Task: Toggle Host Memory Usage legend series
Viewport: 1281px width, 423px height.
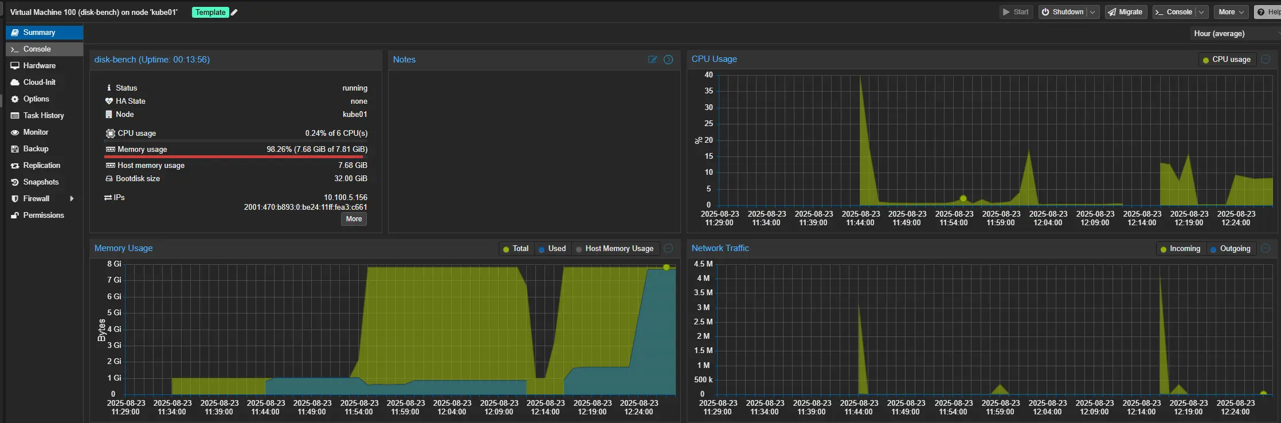Action: 615,249
